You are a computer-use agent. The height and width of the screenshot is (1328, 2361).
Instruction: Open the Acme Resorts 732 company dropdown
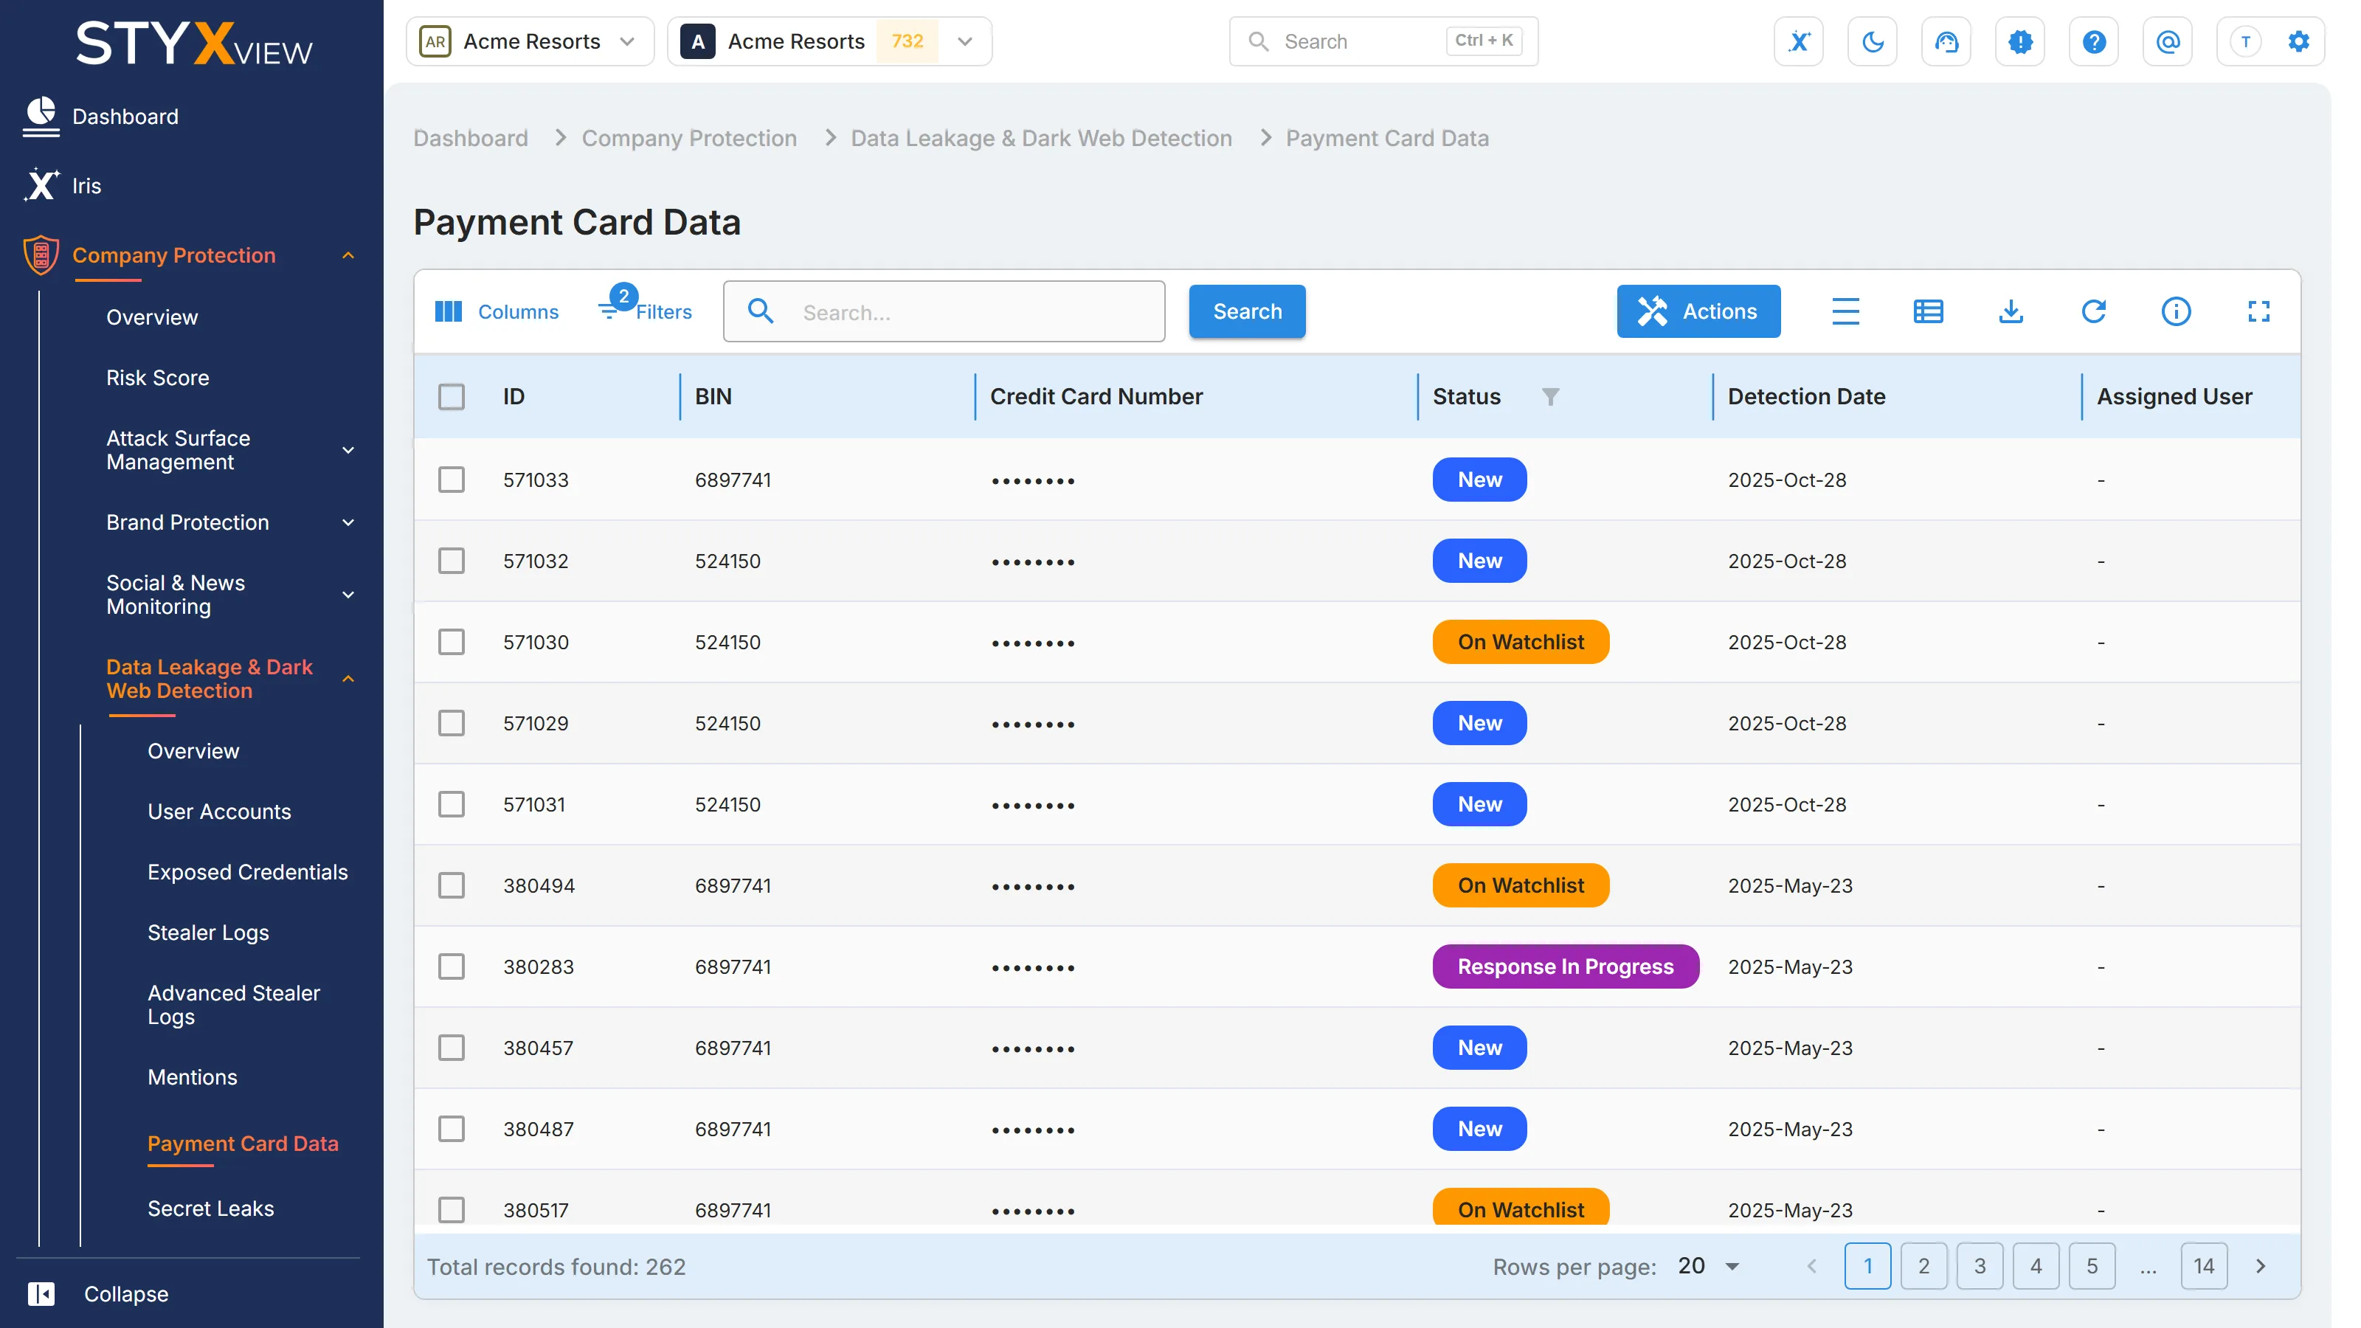(x=829, y=41)
